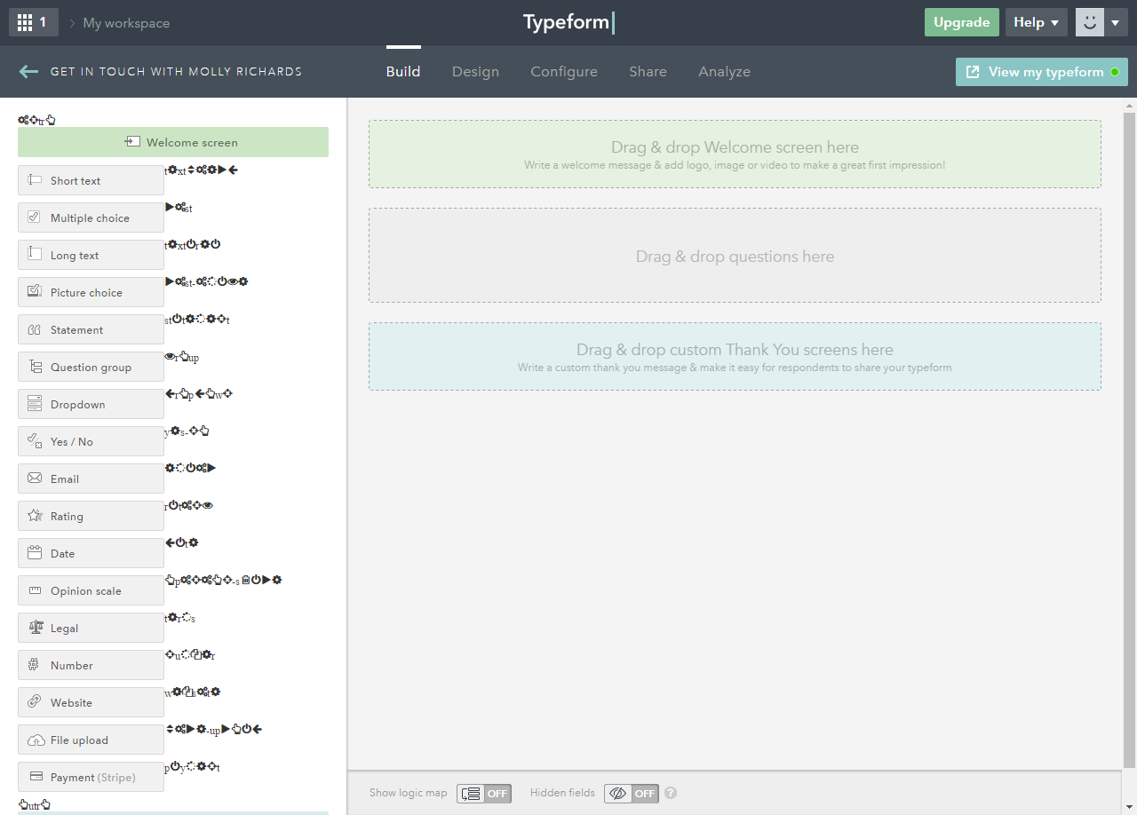Pick the Date calendar icon
Screen dimensions: 1137x815
click(35, 553)
